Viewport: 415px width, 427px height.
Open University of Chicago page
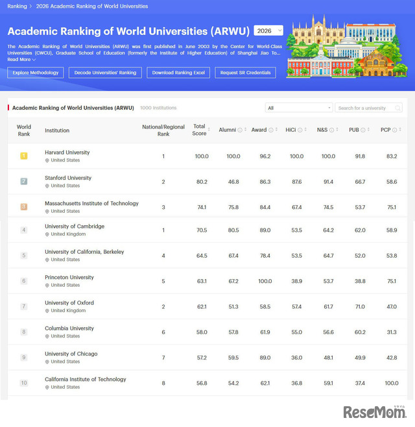point(71,354)
